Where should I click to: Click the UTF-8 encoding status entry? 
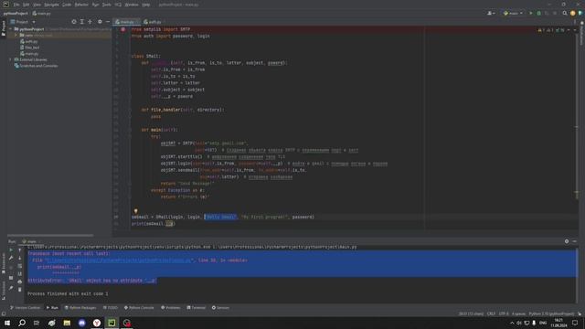(x=504, y=314)
